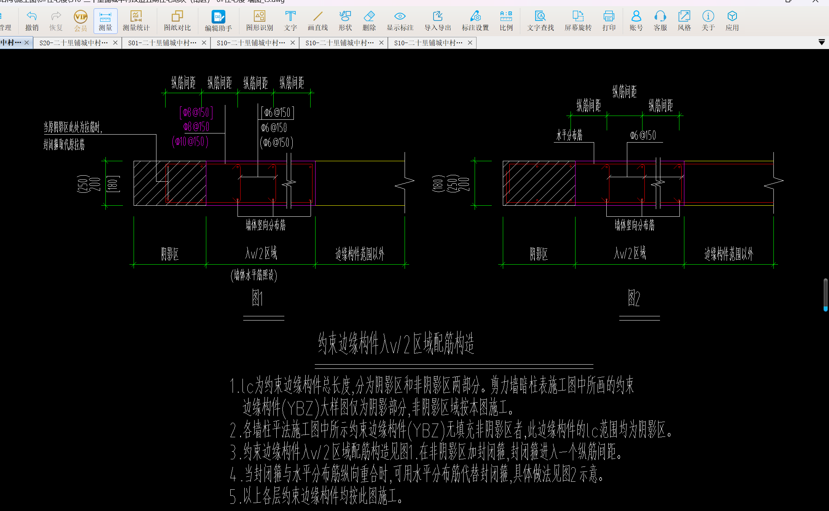This screenshot has height=511, width=829.
Task: Switch to the S01-二十里铺城中村 tab
Action: click(162, 43)
